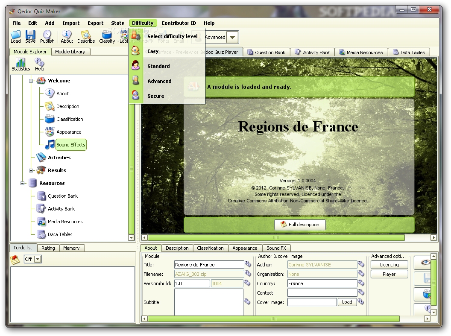Screen dimensions: 451x336
Task: Select Data Tables in the tree
Action: tap(60, 234)
